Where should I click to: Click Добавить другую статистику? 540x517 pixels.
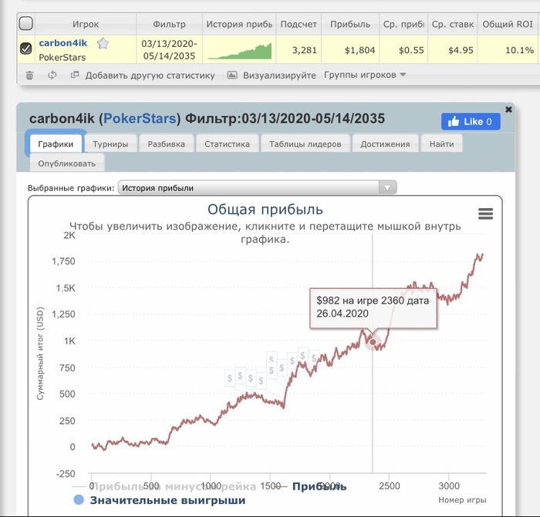[x=150, y=76]
